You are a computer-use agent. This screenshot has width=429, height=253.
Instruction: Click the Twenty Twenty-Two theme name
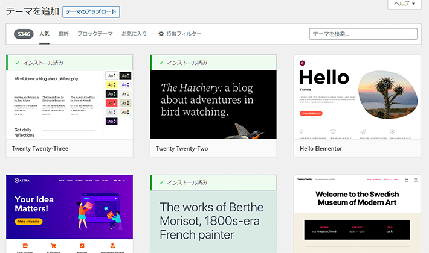(182, 149)
